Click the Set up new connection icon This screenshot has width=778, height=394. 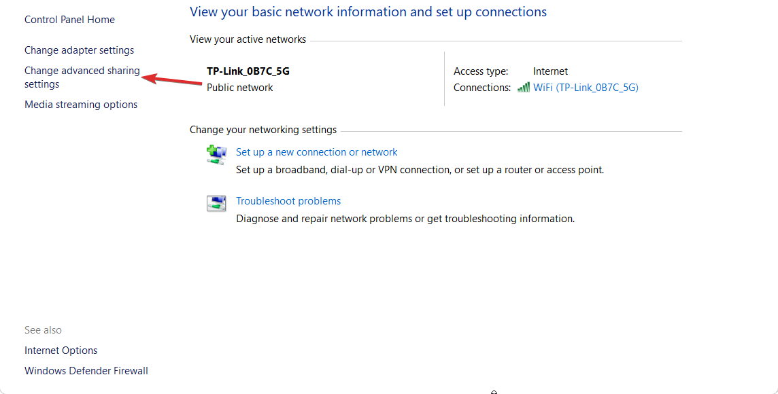click(x=216, y=154)
